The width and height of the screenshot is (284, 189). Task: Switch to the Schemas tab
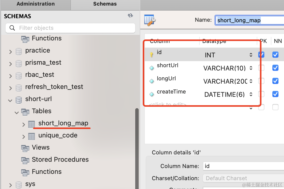[105, 4]
